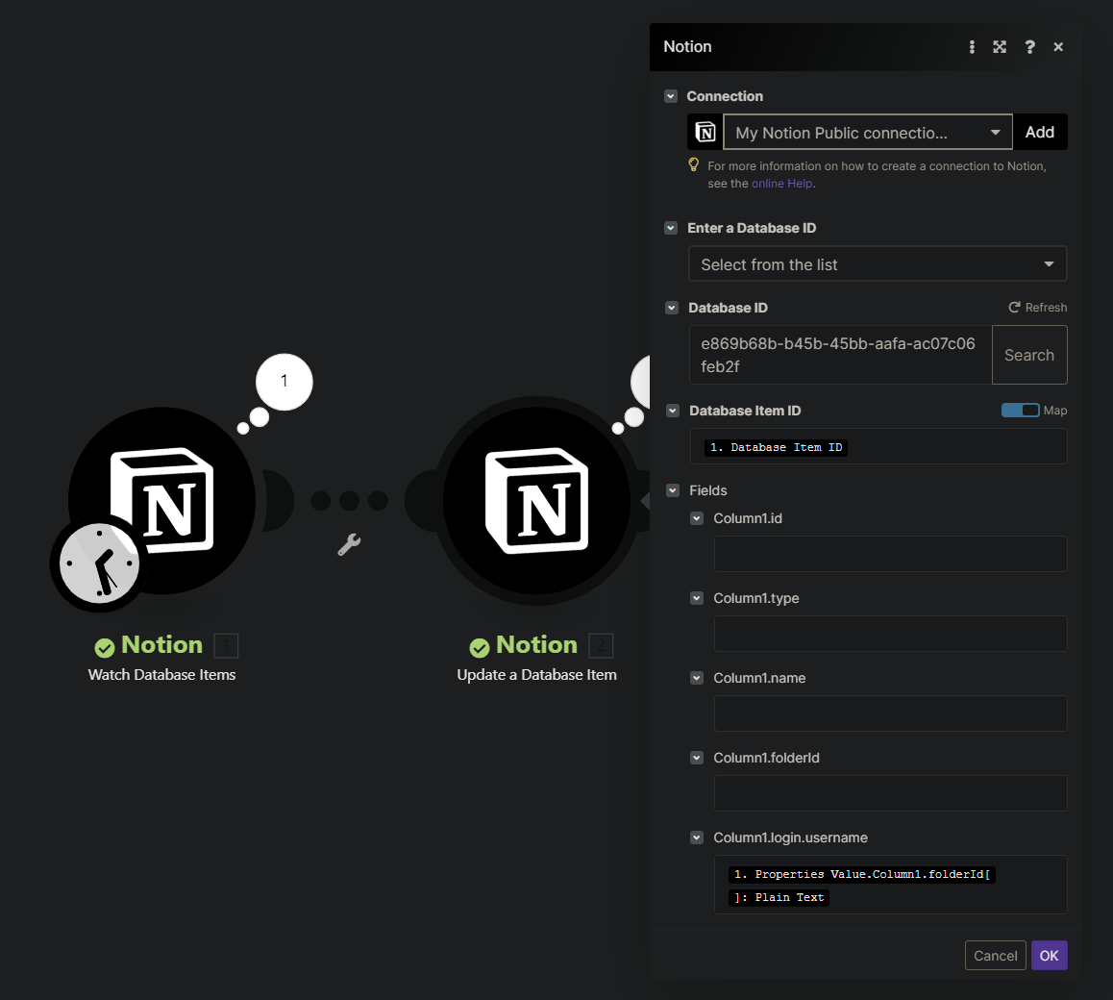Screen dimensions: 1113x1000
Task: Click the Refresh link
Action: [x=1046, y=308]
